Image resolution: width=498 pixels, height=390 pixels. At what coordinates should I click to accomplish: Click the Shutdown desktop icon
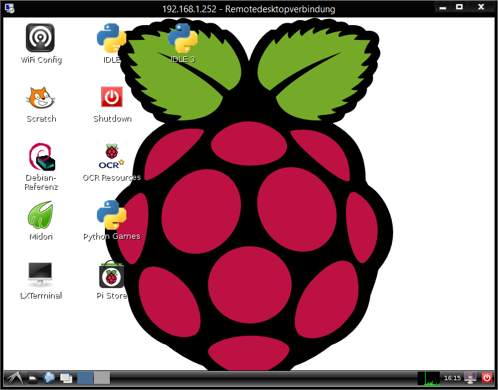click(112, 97)
